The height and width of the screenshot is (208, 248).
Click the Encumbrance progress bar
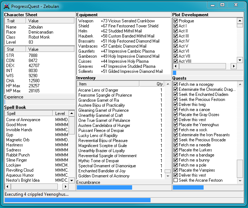click(124, 187)
